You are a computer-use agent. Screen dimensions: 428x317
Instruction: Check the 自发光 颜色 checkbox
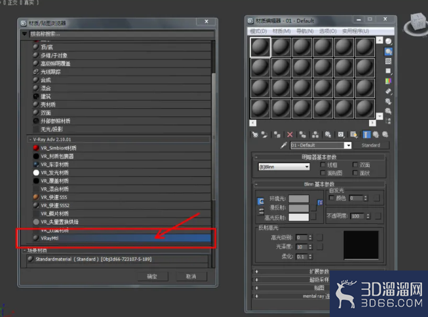332,198
